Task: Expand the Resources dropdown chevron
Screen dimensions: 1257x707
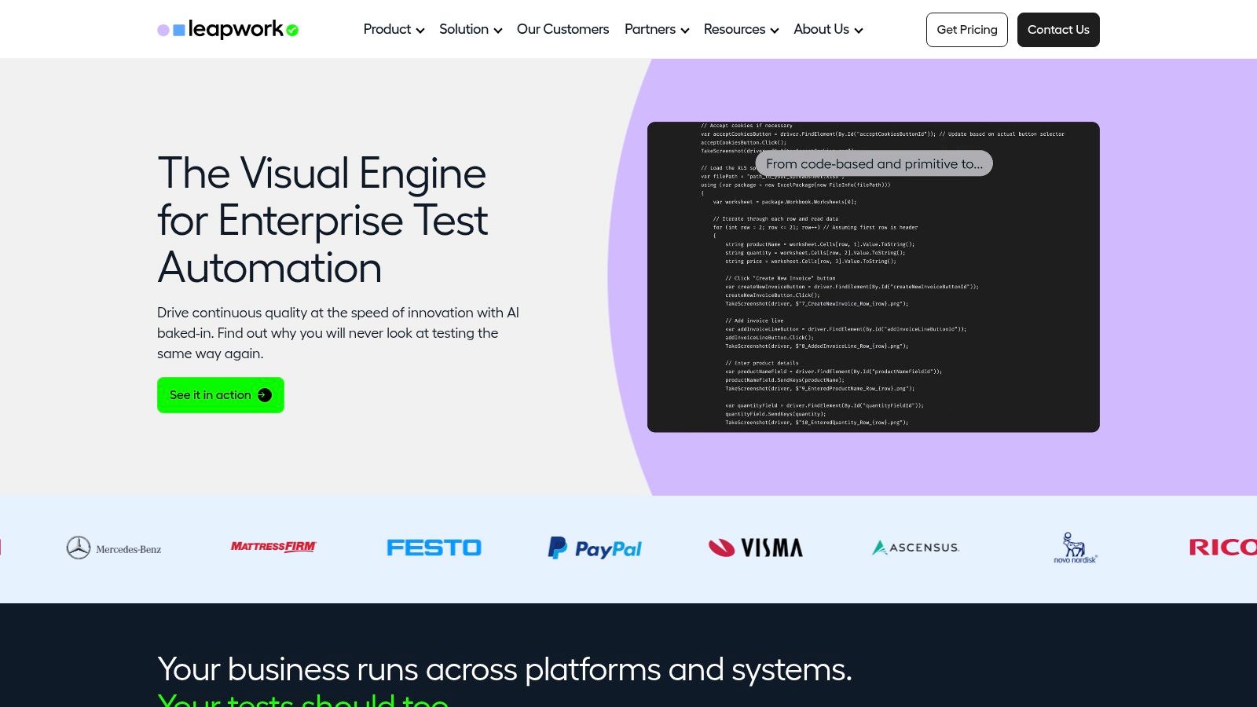Action: click(x=775, y=31)
